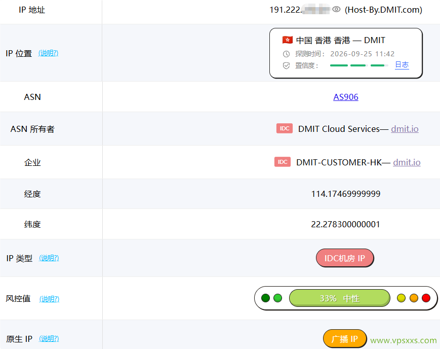This screenshot has width=440, height=349.
Task: Reveal the hidden IP address with eye icon
Action: click(336, 10)
